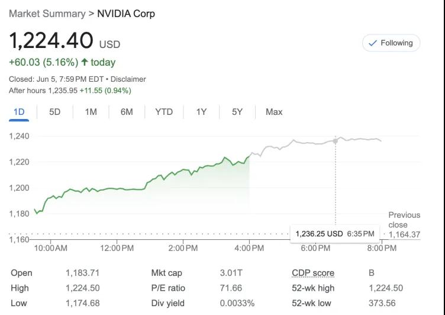Select the Max time range

point(274,112)
